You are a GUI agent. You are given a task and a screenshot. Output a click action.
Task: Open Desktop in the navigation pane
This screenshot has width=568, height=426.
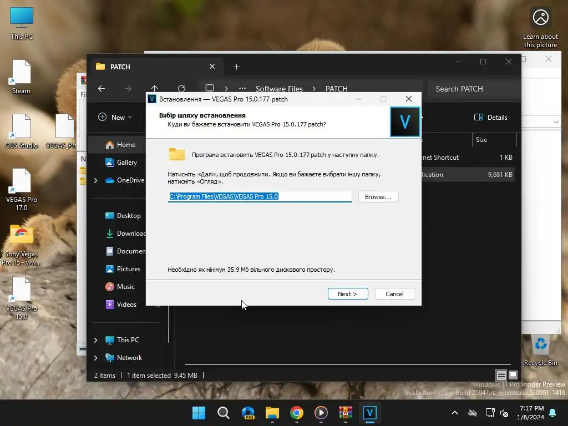click(x=123, y=216)
